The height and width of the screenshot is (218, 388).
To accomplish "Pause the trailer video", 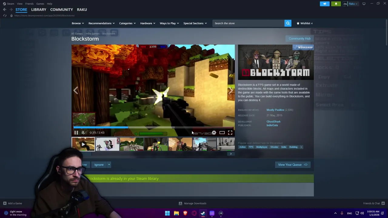I will [x=76, y=133].
